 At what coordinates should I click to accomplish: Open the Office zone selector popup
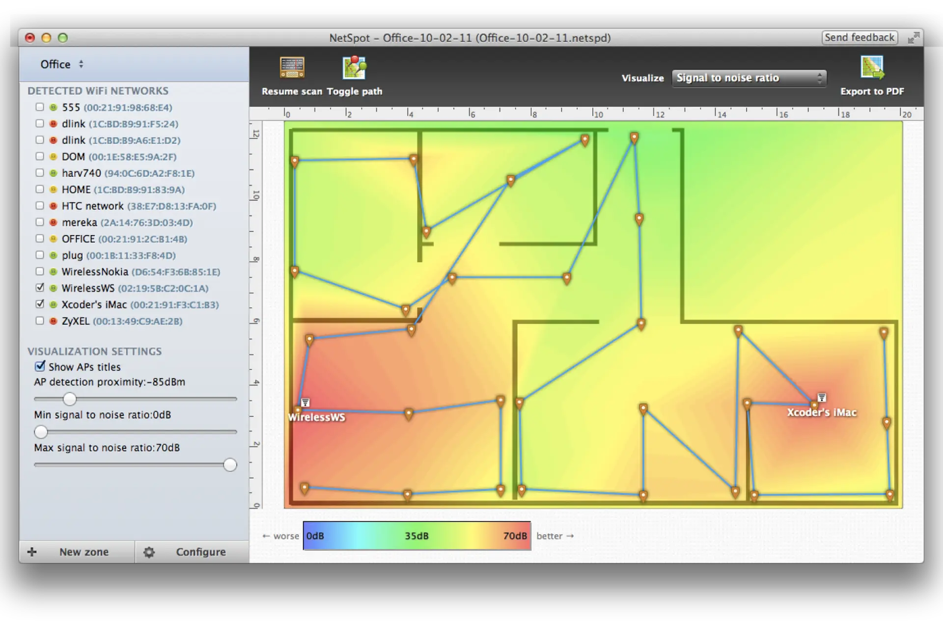62,64
